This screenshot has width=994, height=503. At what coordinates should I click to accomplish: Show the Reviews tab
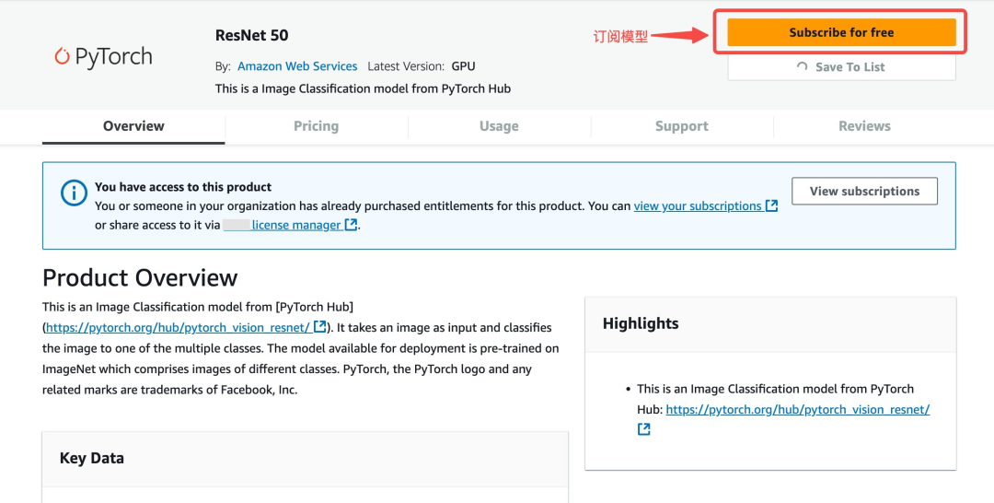tap(864, 126)
